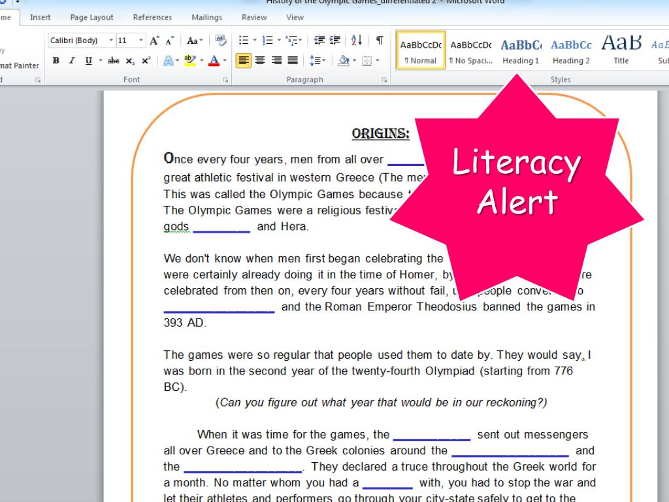Click the text 393 AD.
The image size is (669, 502).
pos(185,323)
